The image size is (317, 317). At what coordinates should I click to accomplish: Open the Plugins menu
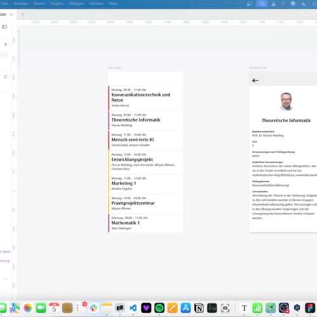tap(57, 4)
